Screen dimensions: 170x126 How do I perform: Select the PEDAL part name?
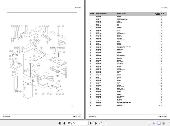click(119, 93)
